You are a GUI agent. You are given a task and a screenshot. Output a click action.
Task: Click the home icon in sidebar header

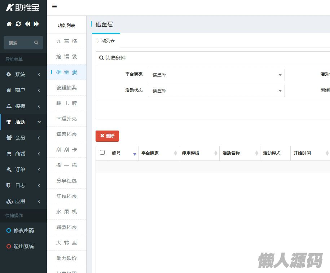point(9,24)
